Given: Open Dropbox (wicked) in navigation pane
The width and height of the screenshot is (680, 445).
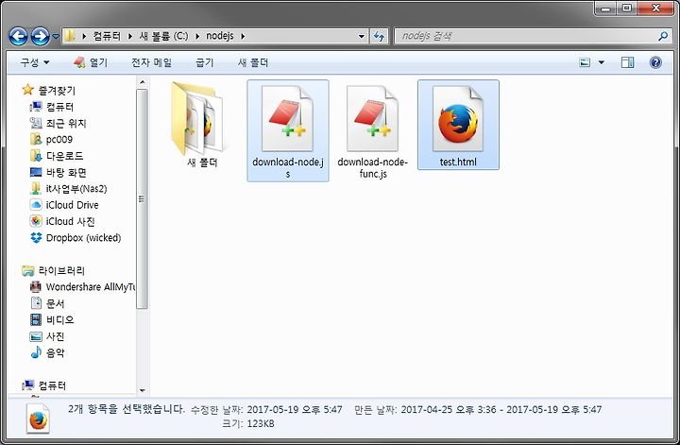Looking at the screenshot, I should click(x=83, y=238).
